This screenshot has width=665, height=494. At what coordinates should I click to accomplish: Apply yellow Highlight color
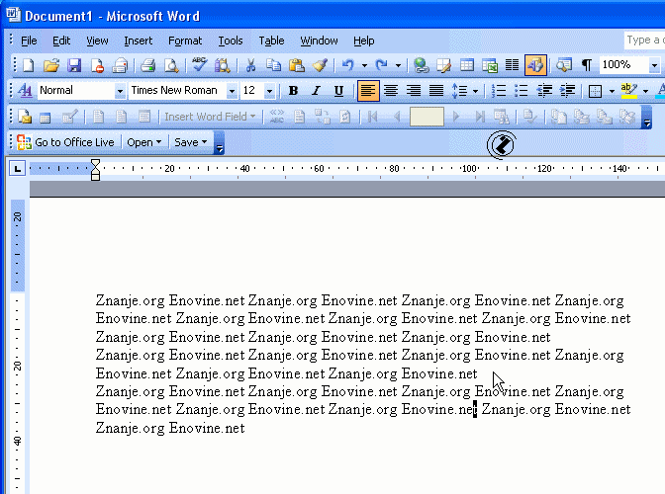628,91
